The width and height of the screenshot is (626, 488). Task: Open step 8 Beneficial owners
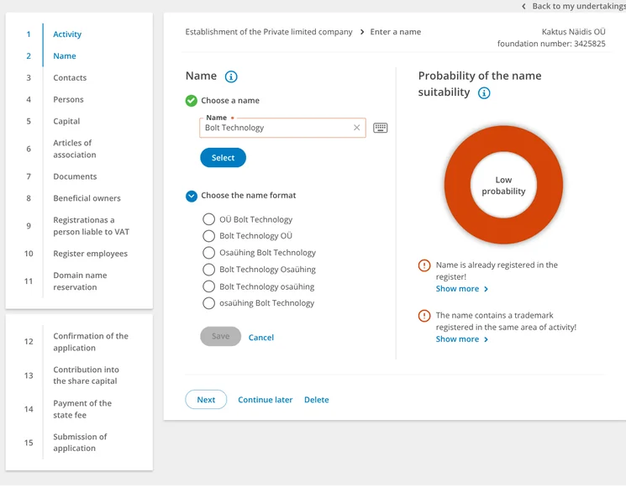click(x=87, y=198)
